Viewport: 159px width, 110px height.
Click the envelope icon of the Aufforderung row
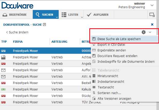pyautogui.click(x=3, y=70)
